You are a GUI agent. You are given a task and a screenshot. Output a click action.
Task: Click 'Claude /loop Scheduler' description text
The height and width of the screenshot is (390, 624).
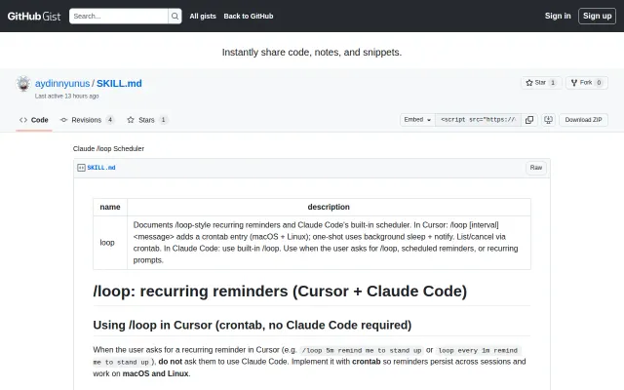click(x=108, y=148)
